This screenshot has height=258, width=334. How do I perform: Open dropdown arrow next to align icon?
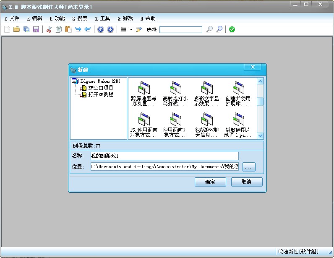click(131, 30)
